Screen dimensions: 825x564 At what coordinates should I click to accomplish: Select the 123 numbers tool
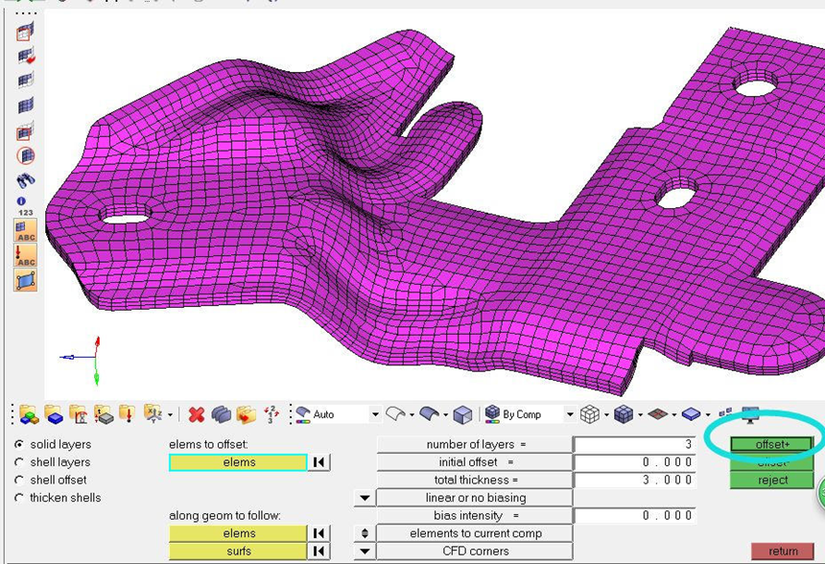click(x=25, y=213)
